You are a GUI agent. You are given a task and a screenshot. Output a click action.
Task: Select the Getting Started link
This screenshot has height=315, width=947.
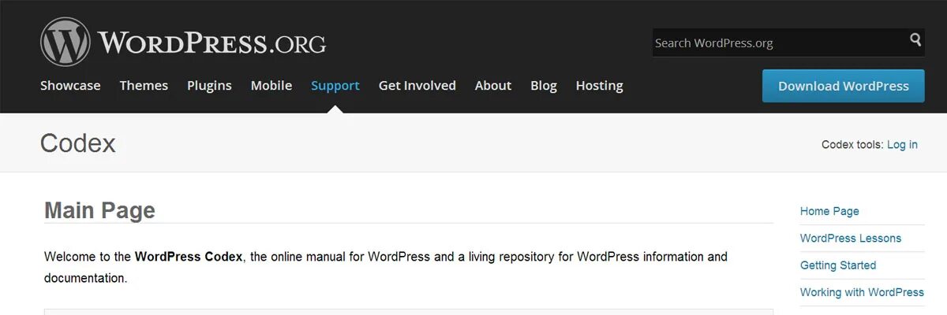(x=838, y=265)
